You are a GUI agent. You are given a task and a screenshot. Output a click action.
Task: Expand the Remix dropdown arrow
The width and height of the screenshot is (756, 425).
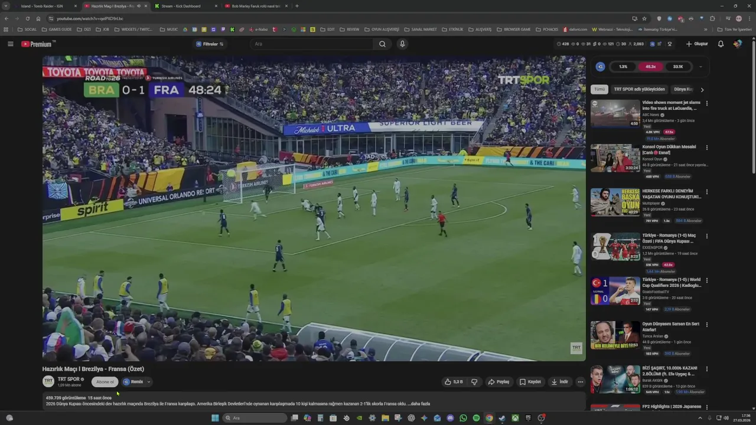coord(148,382)
